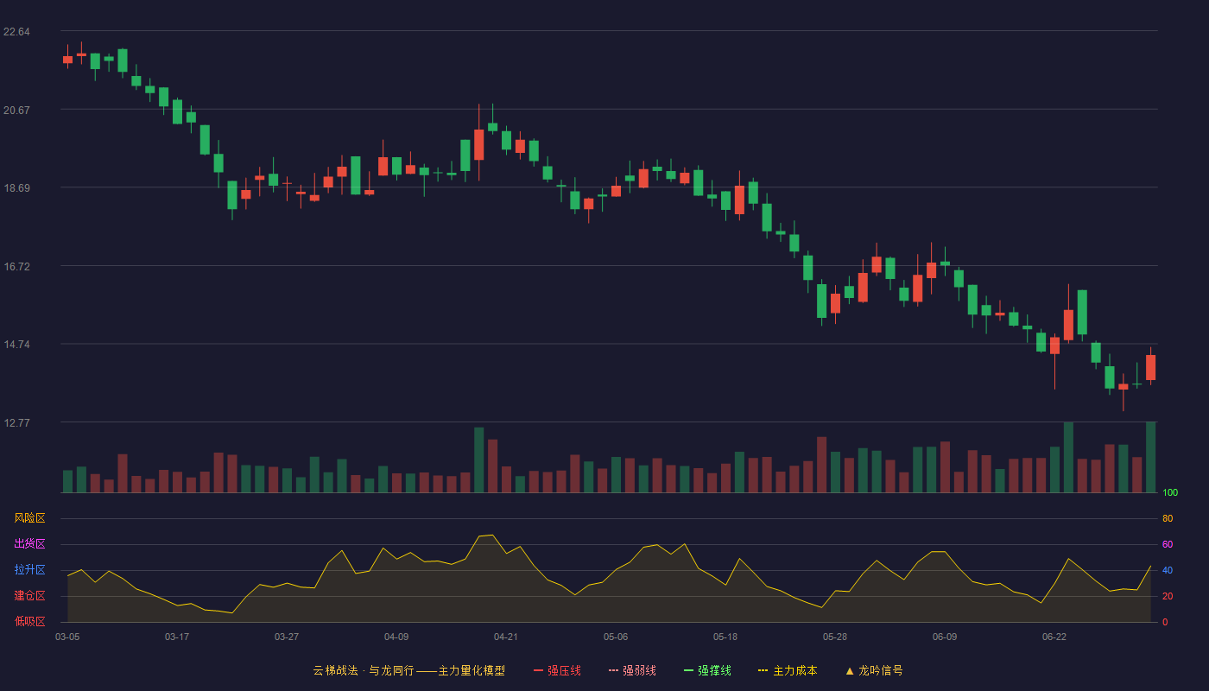The width and height of the screenshot is (1209, 691).
Task: Click the 风险区 zone label
Action: (x=29, y=518)
